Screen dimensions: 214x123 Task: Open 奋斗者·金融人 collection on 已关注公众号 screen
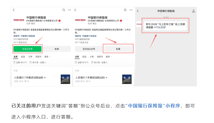99,62
